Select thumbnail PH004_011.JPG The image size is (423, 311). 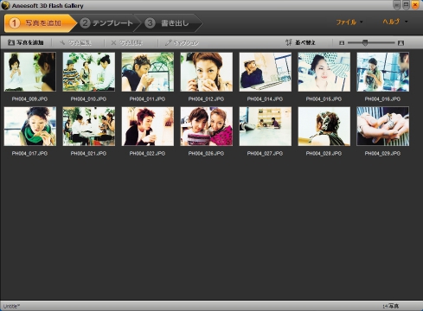pos(148,72)
